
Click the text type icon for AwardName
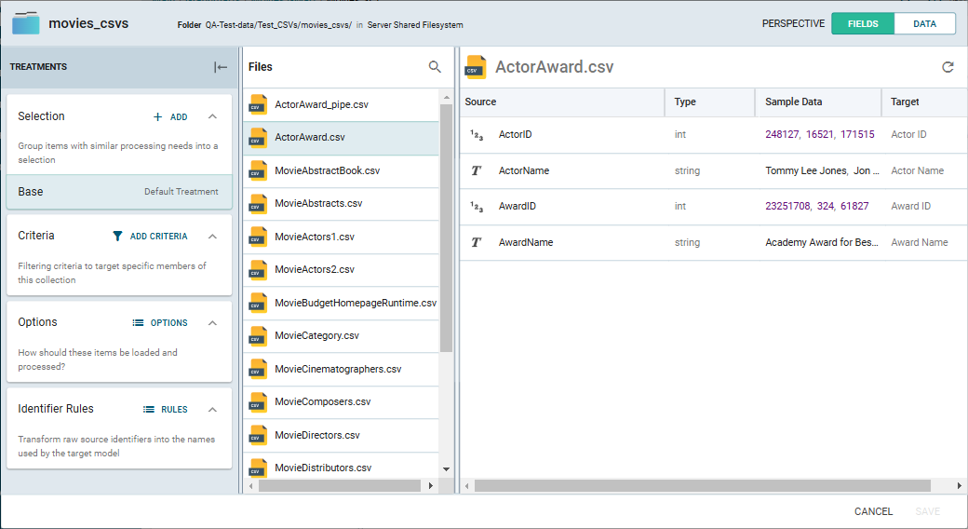[476, 242]
